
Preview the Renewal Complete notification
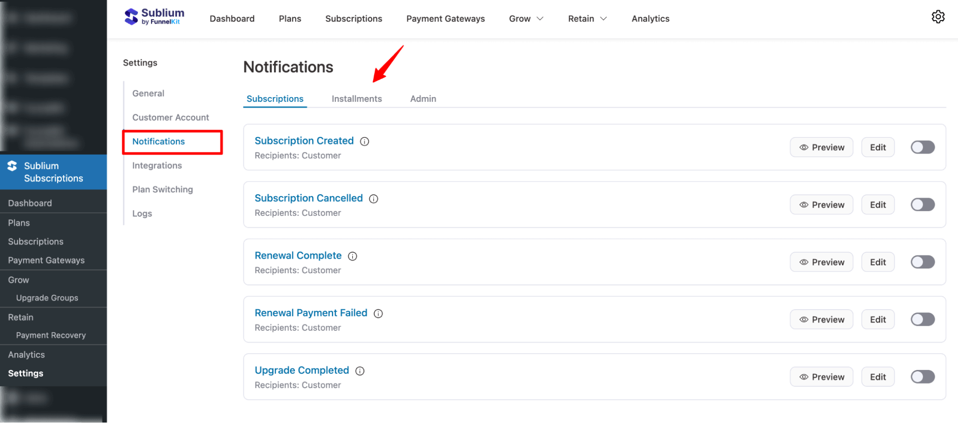point(821,262)
